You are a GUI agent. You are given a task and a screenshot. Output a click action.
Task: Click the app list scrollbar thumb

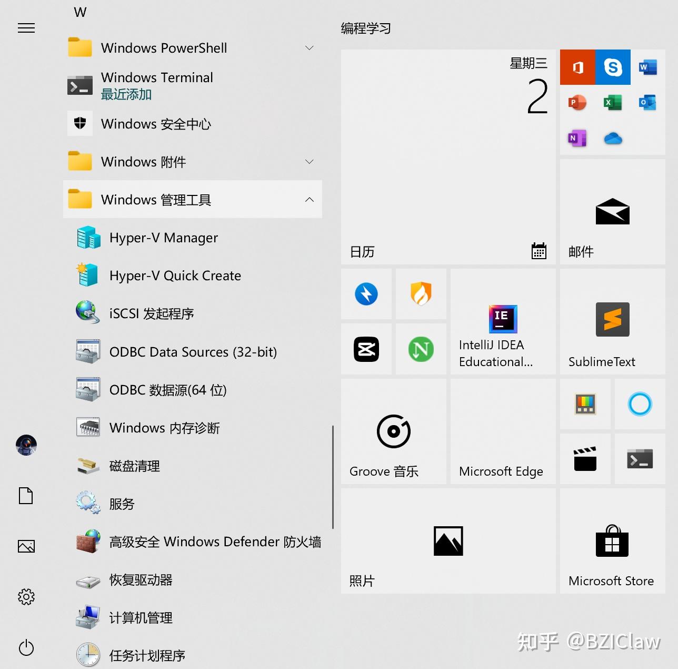click(333, 477)
